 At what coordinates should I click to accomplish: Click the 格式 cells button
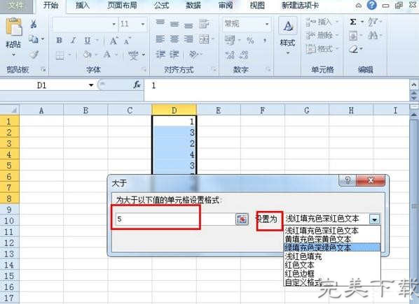click(x=322, y=49)
